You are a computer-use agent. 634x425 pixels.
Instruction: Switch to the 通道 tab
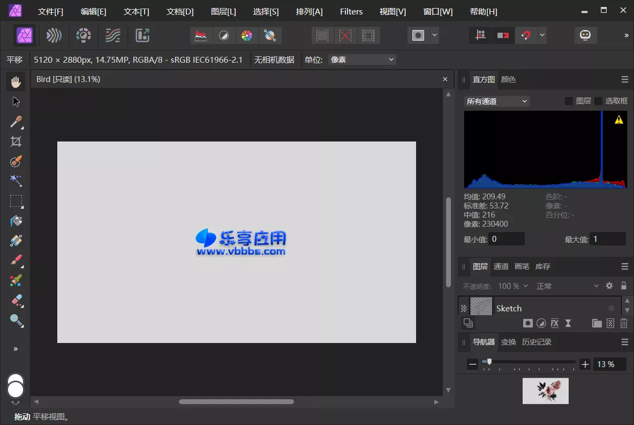tap(501, 266)
